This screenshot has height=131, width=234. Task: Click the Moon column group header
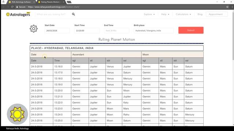(x=172, y=55)
